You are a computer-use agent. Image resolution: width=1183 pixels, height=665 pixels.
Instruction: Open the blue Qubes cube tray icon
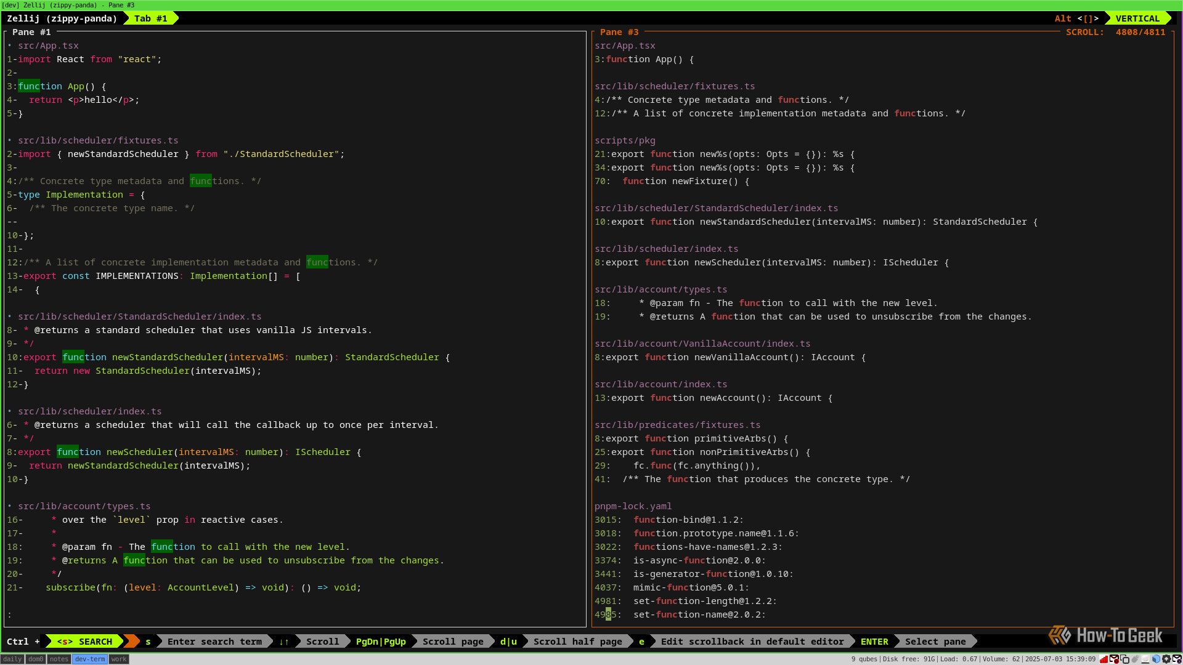coord(1156,659)
